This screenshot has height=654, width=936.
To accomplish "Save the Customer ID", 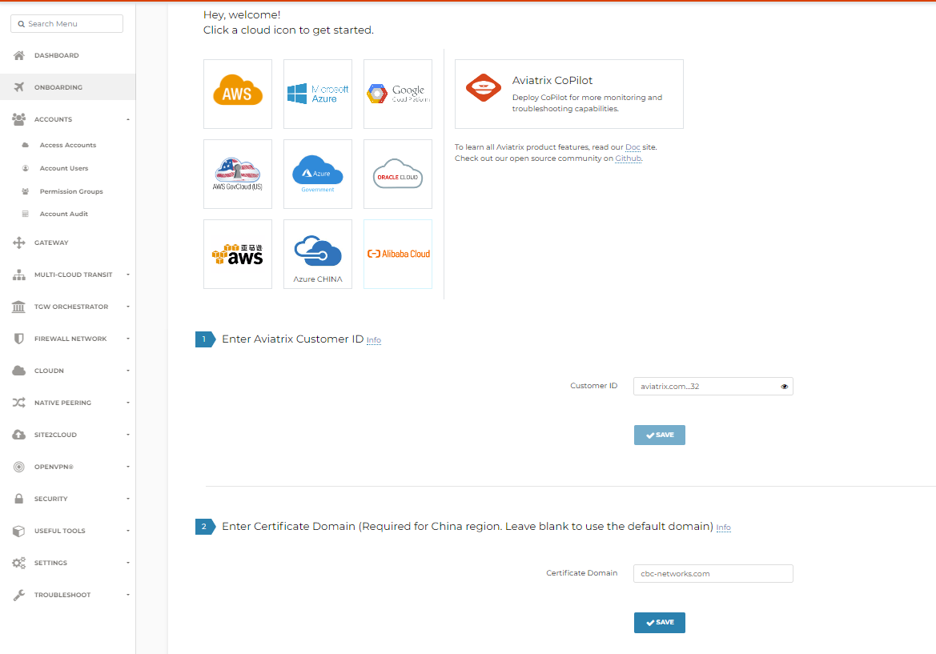I will (660, 435).
